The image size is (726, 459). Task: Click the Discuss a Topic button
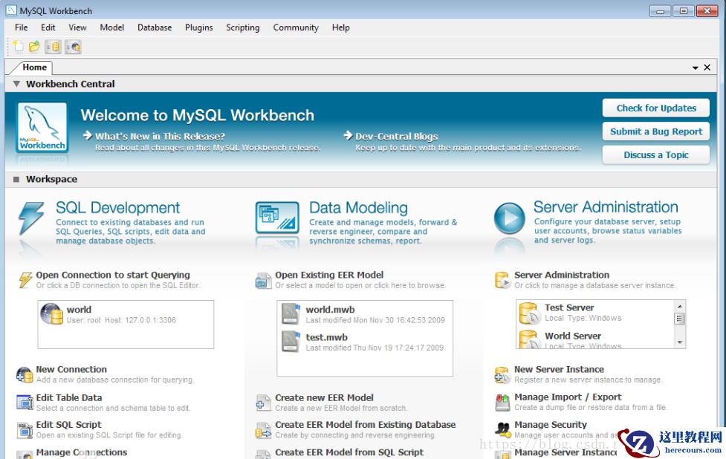pos(656,155)
